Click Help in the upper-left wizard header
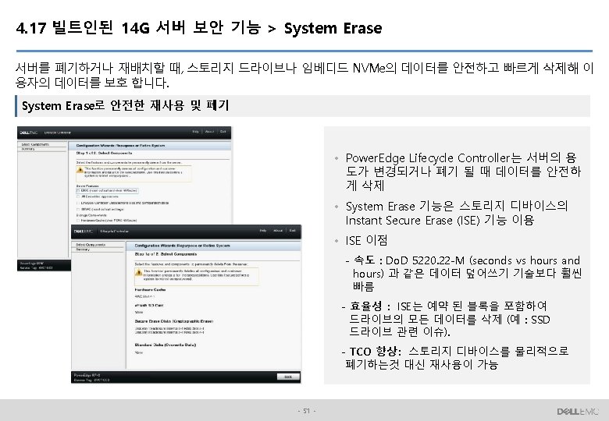 pyautogui.click(x=195, y=132)
